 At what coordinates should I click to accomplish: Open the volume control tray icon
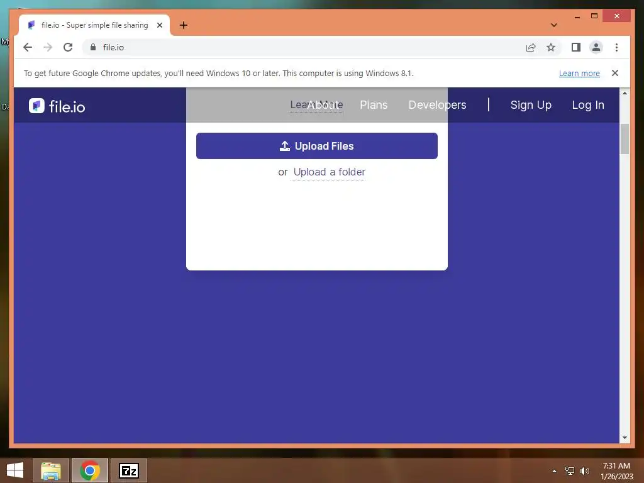click(585, 471)
